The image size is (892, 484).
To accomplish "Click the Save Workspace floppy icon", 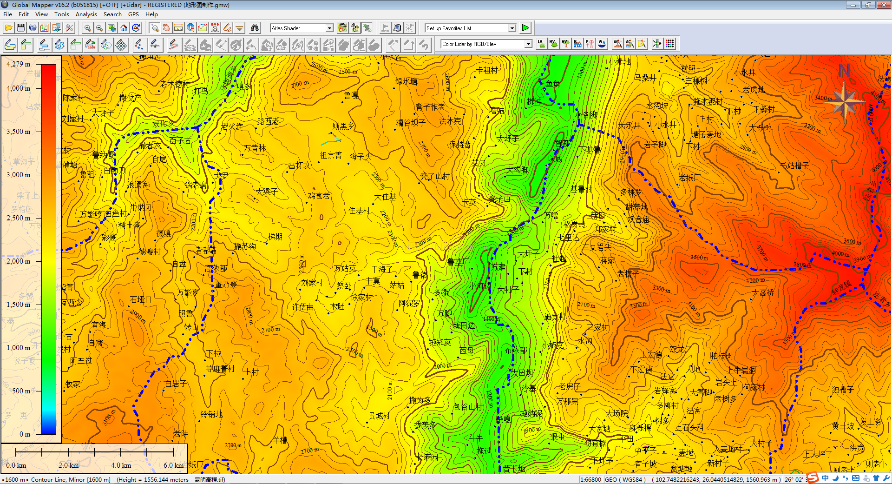I will pos(21,28).
